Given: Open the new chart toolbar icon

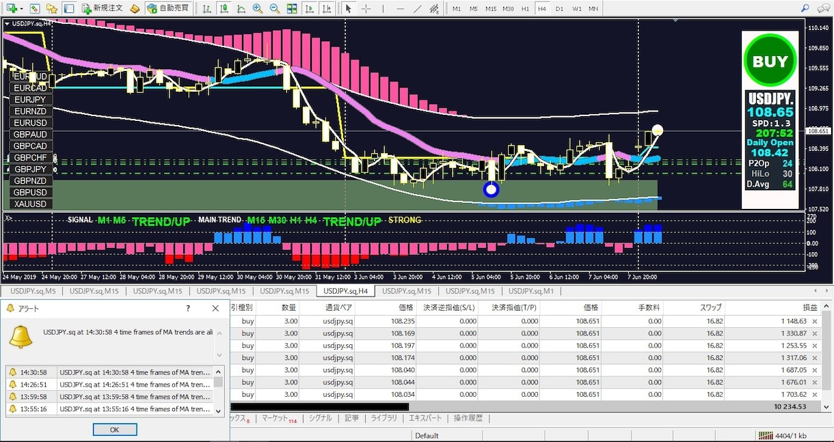Looking at the screenshot, I should point(10,8).
